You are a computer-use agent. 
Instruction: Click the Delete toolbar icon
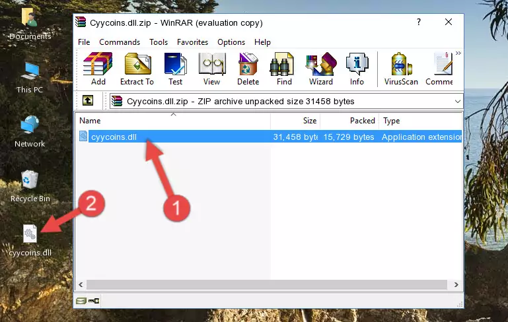coord(248,69)
